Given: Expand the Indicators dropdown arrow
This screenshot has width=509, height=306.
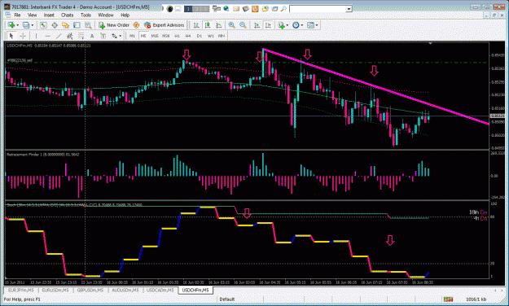Looking at the screenshot, I should pos(287,25).
